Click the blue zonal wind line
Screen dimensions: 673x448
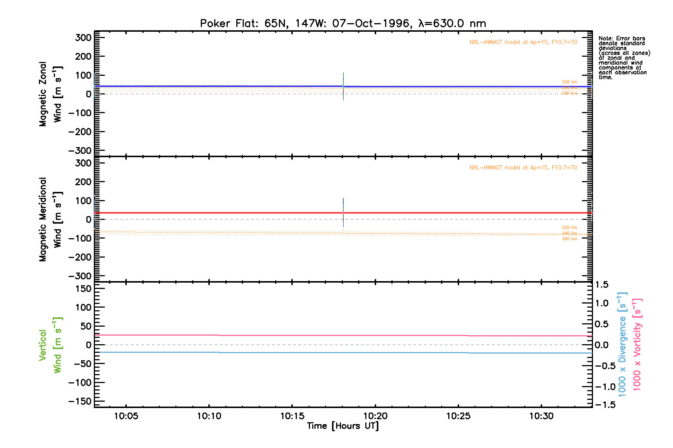click(224, 86)
